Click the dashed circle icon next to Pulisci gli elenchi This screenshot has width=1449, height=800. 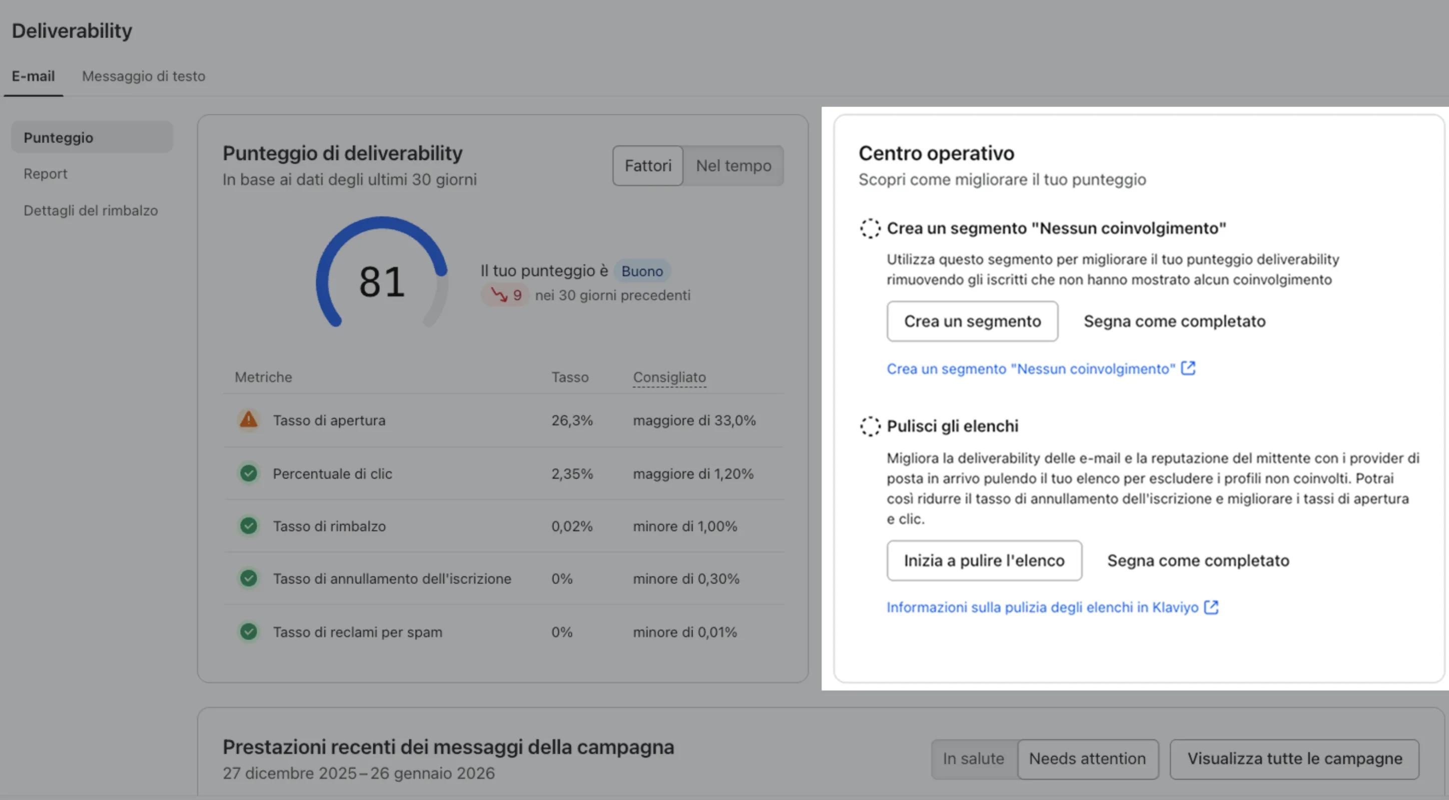click(870, 426)
